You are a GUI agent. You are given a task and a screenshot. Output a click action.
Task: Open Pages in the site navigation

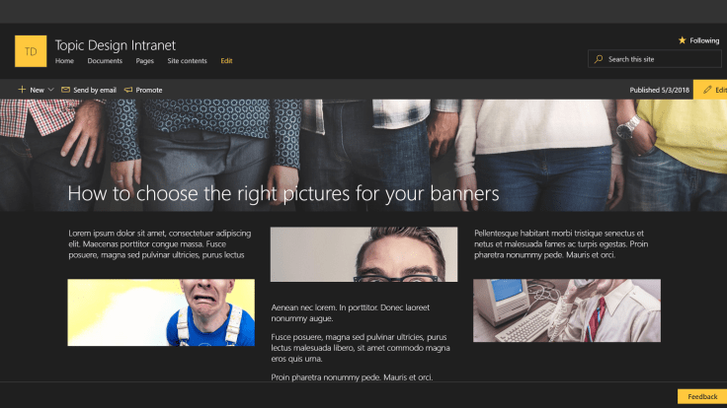click(144, 61)
